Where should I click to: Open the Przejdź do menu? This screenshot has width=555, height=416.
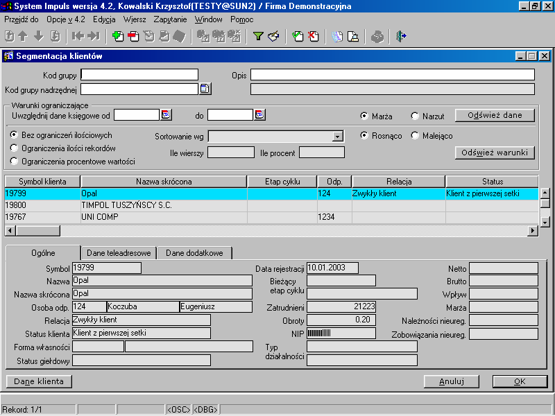pos(22,19)
